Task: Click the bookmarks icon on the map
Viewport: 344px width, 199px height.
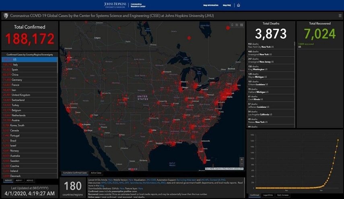Action: pos(232,25)
